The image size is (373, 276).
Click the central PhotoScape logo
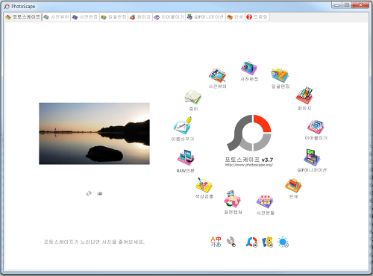point(249,133)
